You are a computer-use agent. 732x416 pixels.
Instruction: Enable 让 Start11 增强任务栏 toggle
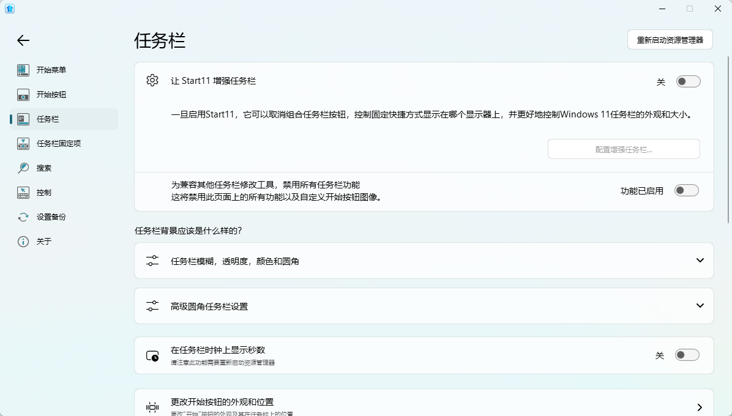688,81
